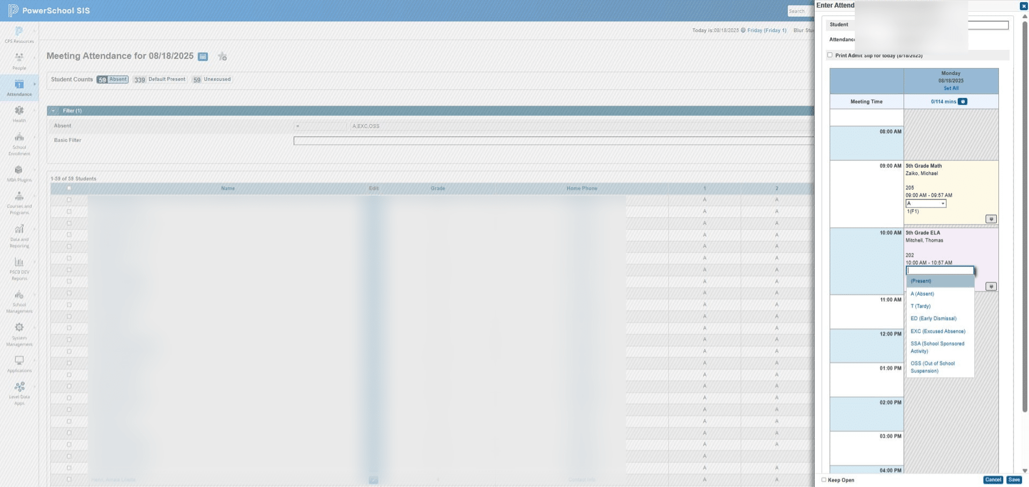Click the Basic Filter input field
Screen dimensions: 1029x487
553,141
